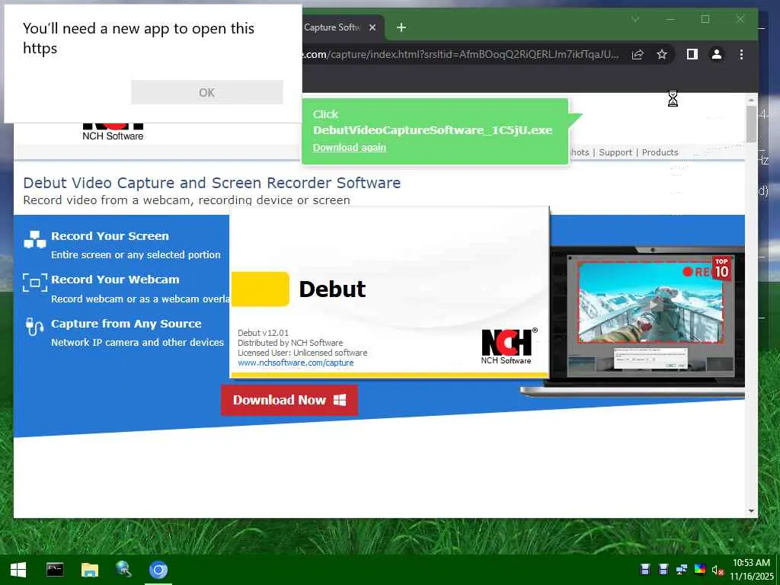Click the Capture Software tab title
This screenshot has height=585, width=780.
(332, 27)
